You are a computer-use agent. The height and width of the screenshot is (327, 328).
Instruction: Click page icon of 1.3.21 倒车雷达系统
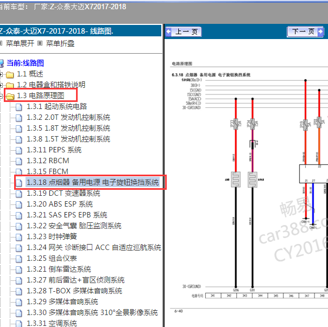[19, 270]
